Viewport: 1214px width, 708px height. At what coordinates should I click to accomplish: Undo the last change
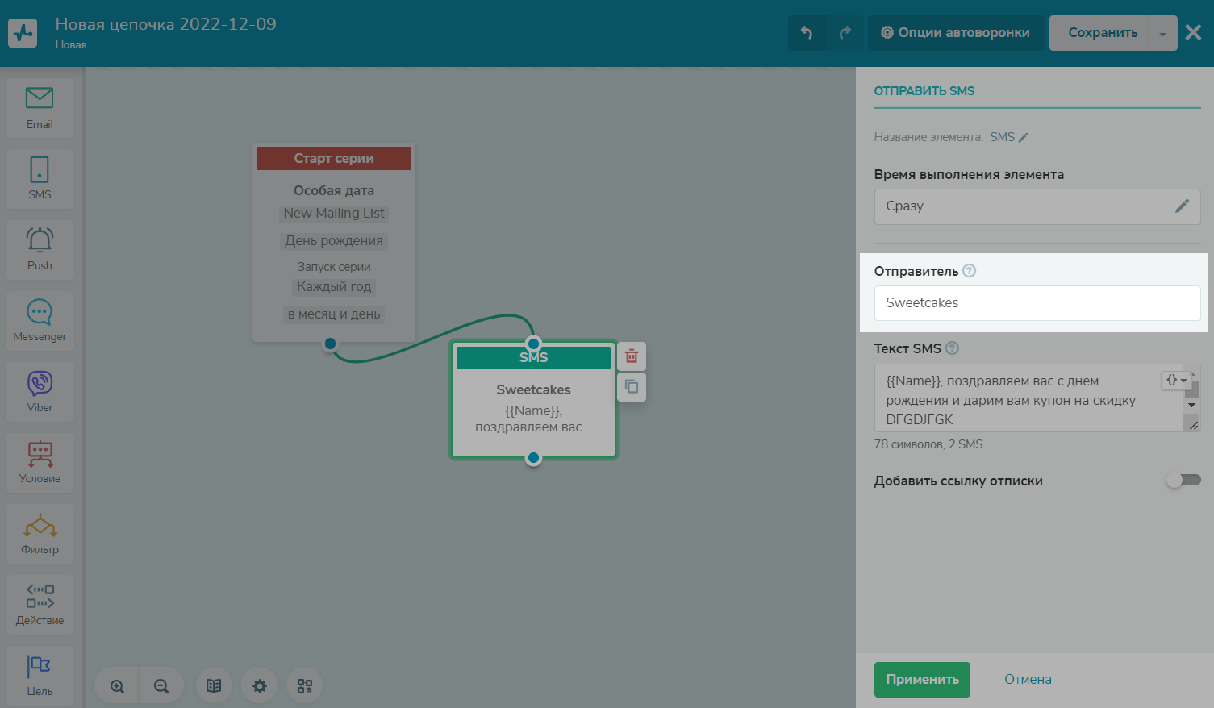point(807,33)
